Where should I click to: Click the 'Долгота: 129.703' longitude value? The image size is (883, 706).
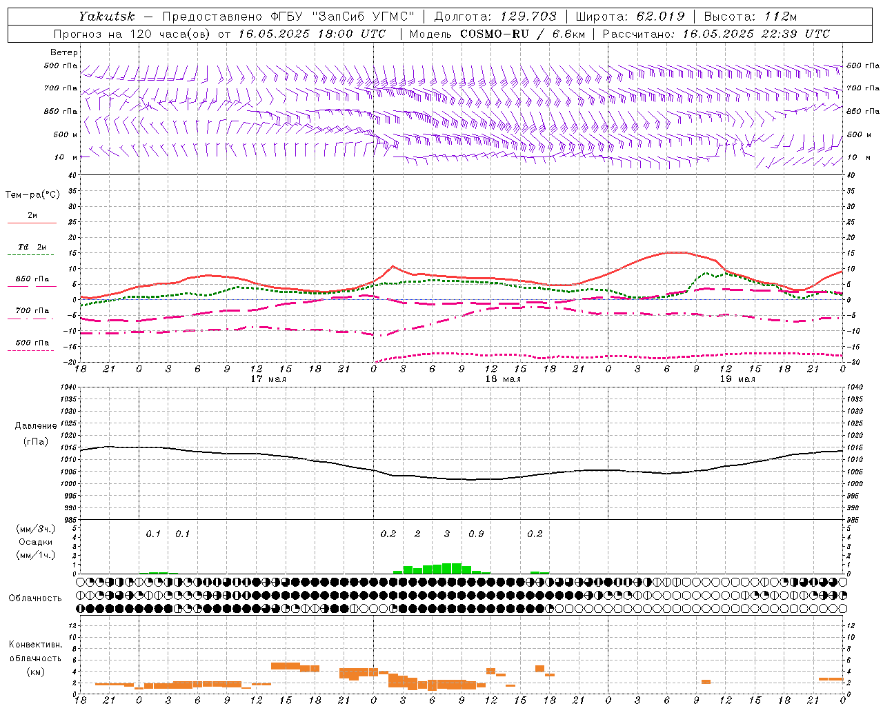pos(495,16)
